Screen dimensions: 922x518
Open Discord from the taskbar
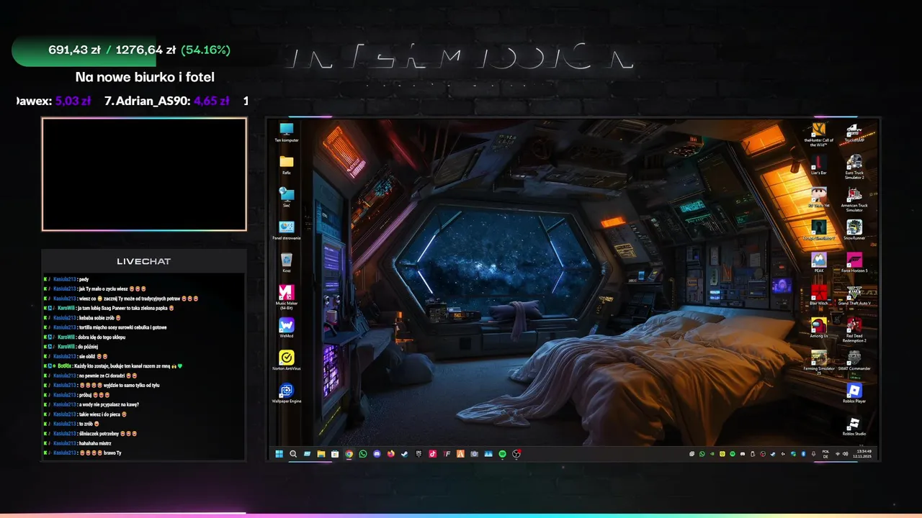coord(377,454)
